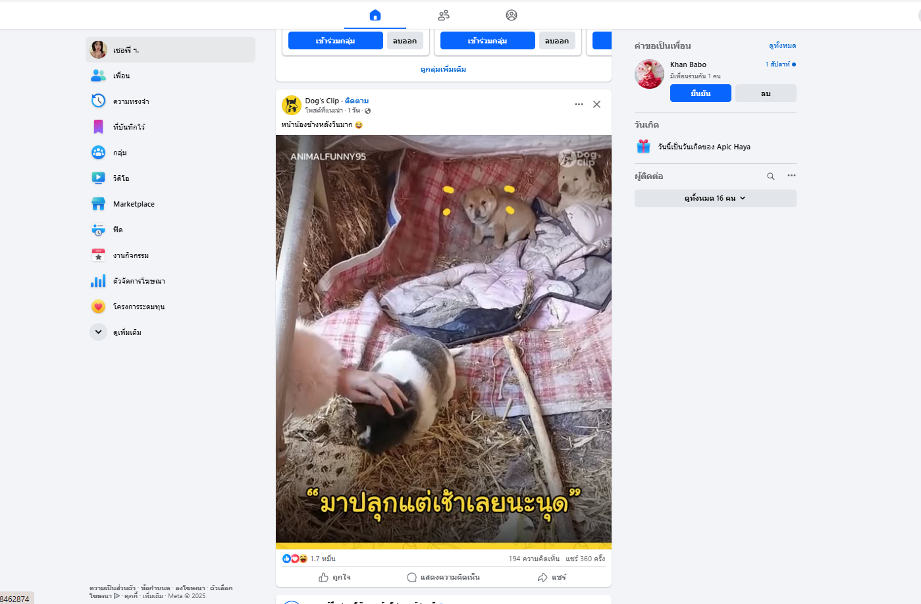Expand the see all 16 contacts dropdown

click(716, 198)
